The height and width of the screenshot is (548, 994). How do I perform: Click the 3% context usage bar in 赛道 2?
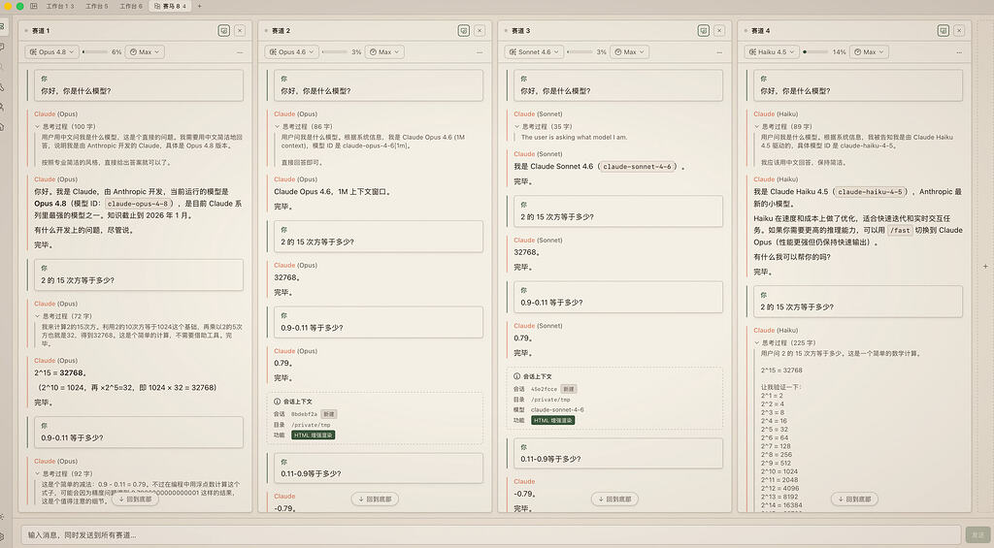[334, 52]
